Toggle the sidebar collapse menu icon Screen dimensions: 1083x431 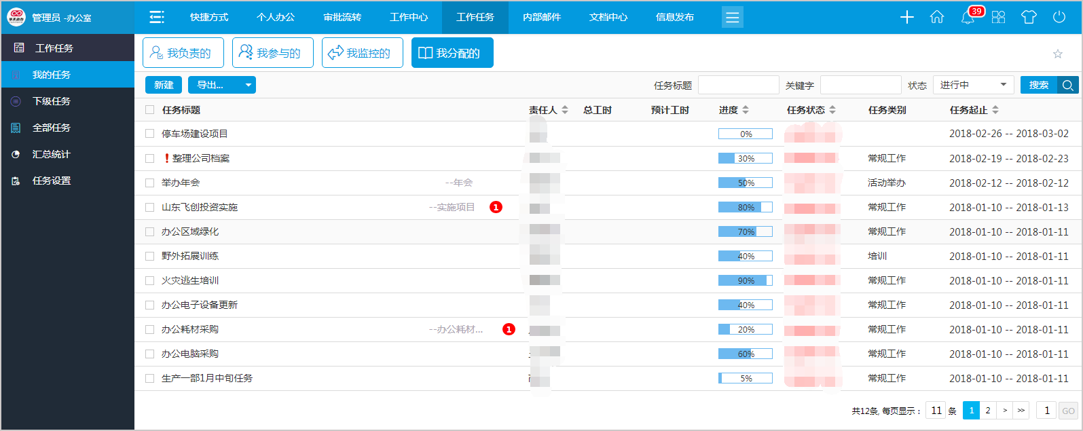[157, 18]
